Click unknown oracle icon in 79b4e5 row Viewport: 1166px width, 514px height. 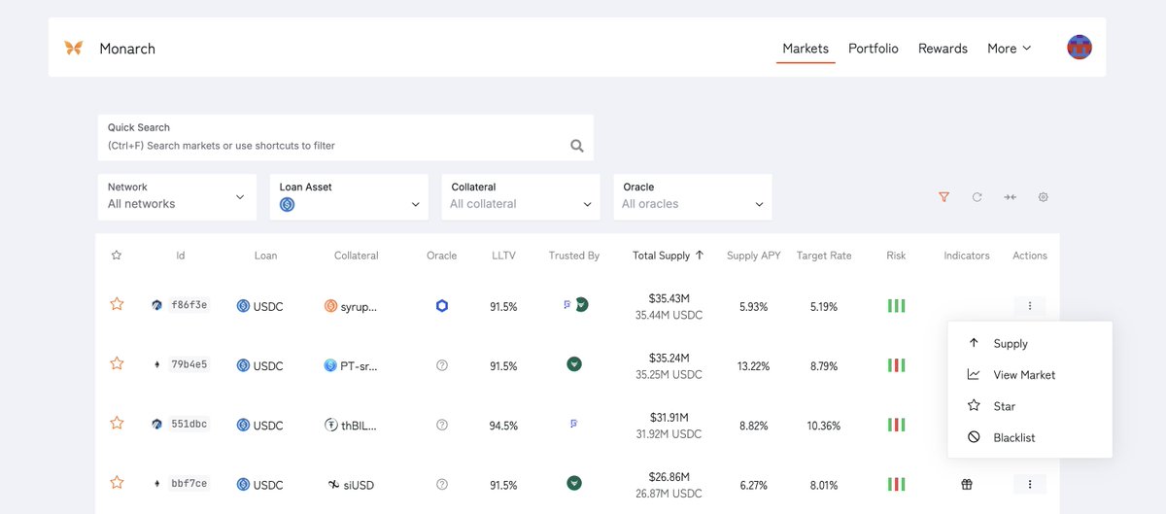point(442,365)
